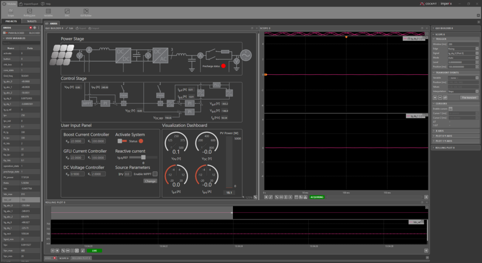482x263 pixels.
Task: Switch to the TARGETS tab
Action: point(32,22)
